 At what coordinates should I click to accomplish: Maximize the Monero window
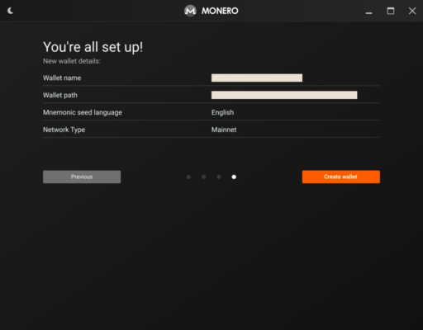pos(391,11)
